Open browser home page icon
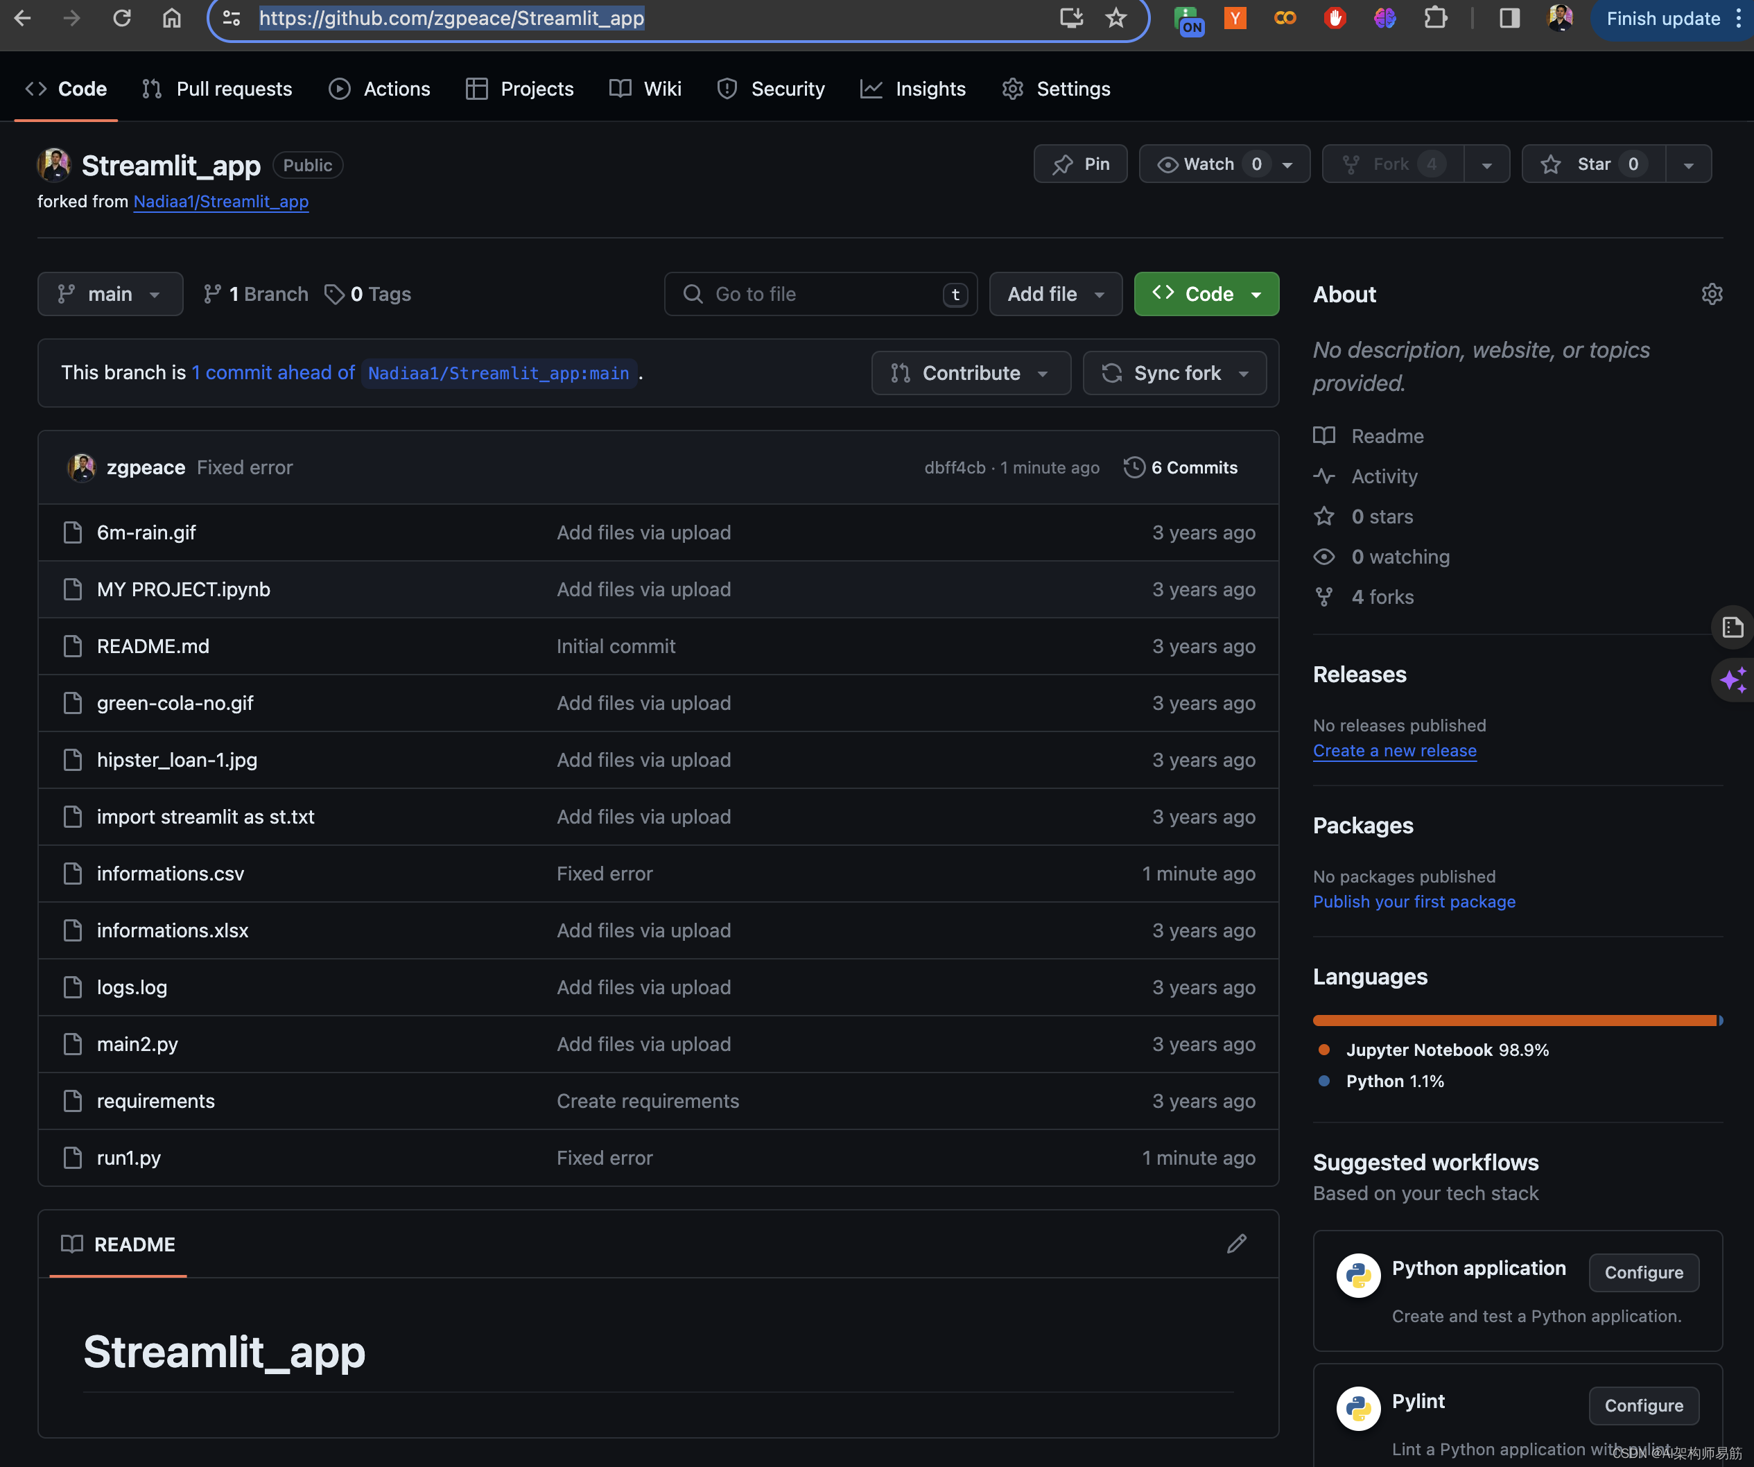 point(171,17)
